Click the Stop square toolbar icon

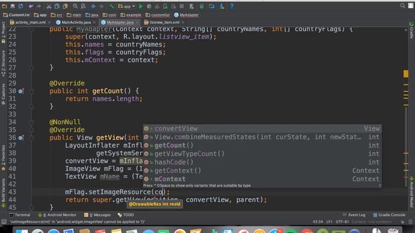pos(182,6)
